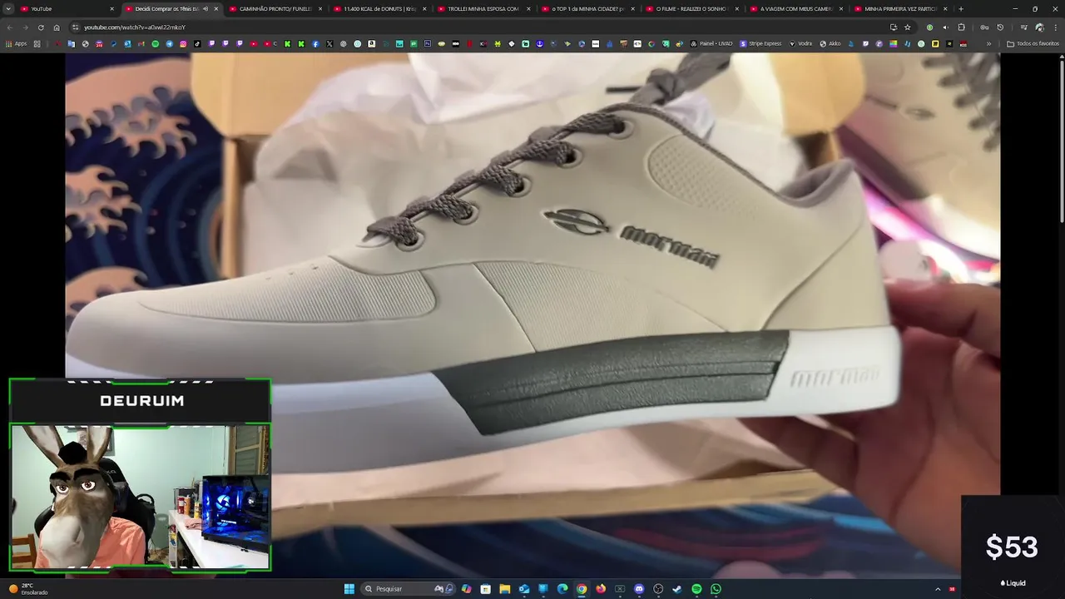Show hidden system tray icons
This screenshot has width=1065, height=599.
click(x=938, y=589)
